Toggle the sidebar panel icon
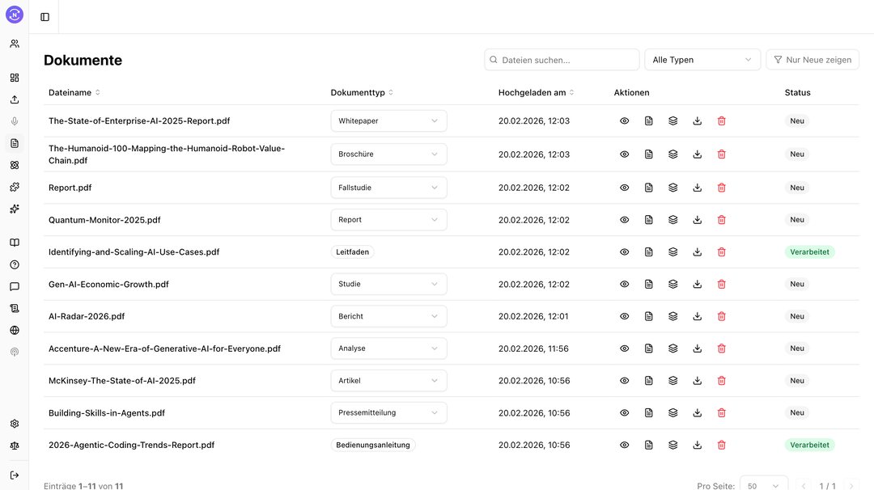 [x=45, y=17]
